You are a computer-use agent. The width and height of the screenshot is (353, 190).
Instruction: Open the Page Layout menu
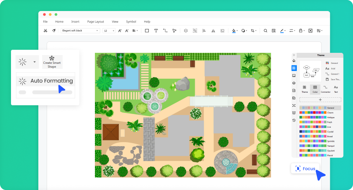pos(95,22)
